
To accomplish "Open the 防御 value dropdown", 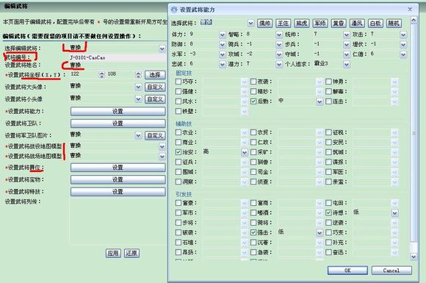I will (223, 45).
